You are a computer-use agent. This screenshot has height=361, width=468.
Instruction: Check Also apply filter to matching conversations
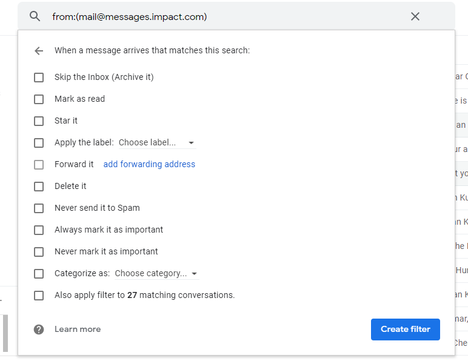pyautogui.click(x=39, y=296)
